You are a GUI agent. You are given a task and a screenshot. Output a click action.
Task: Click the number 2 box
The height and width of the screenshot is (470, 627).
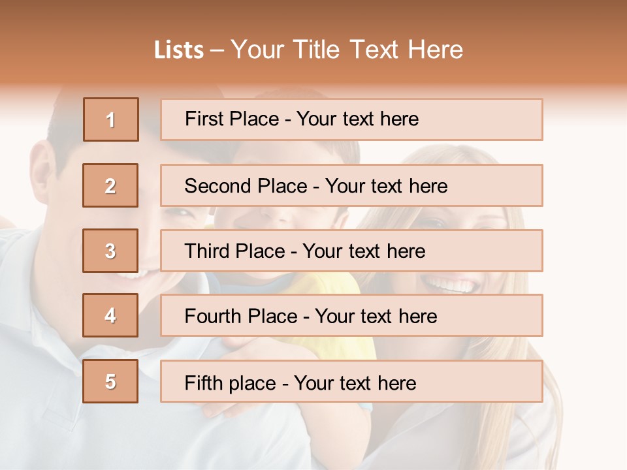(110, 185)
